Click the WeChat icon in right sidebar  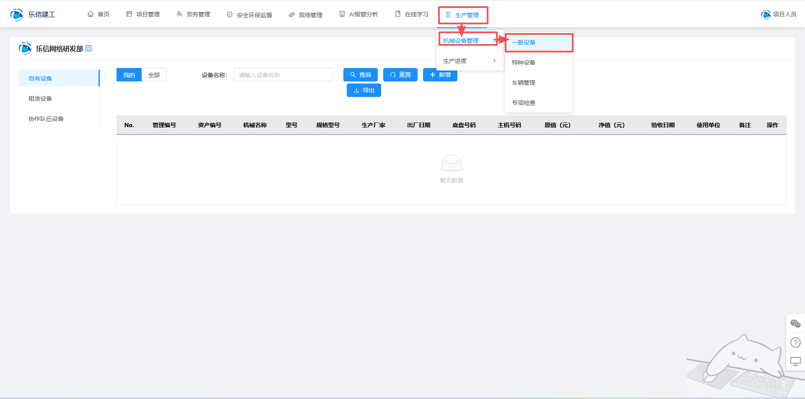pyautogui.click(x=795, y=323)
